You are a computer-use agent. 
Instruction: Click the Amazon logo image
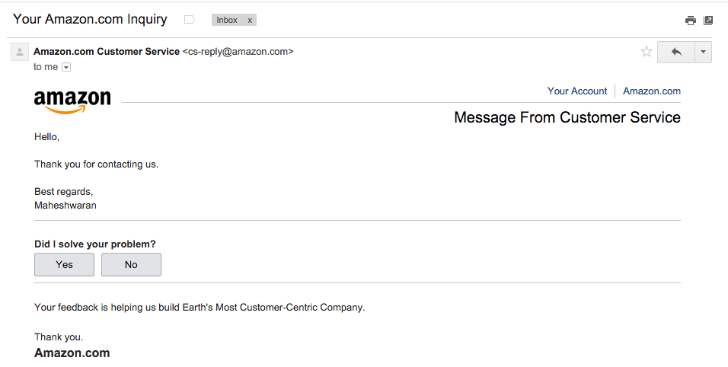coord(72,101)
